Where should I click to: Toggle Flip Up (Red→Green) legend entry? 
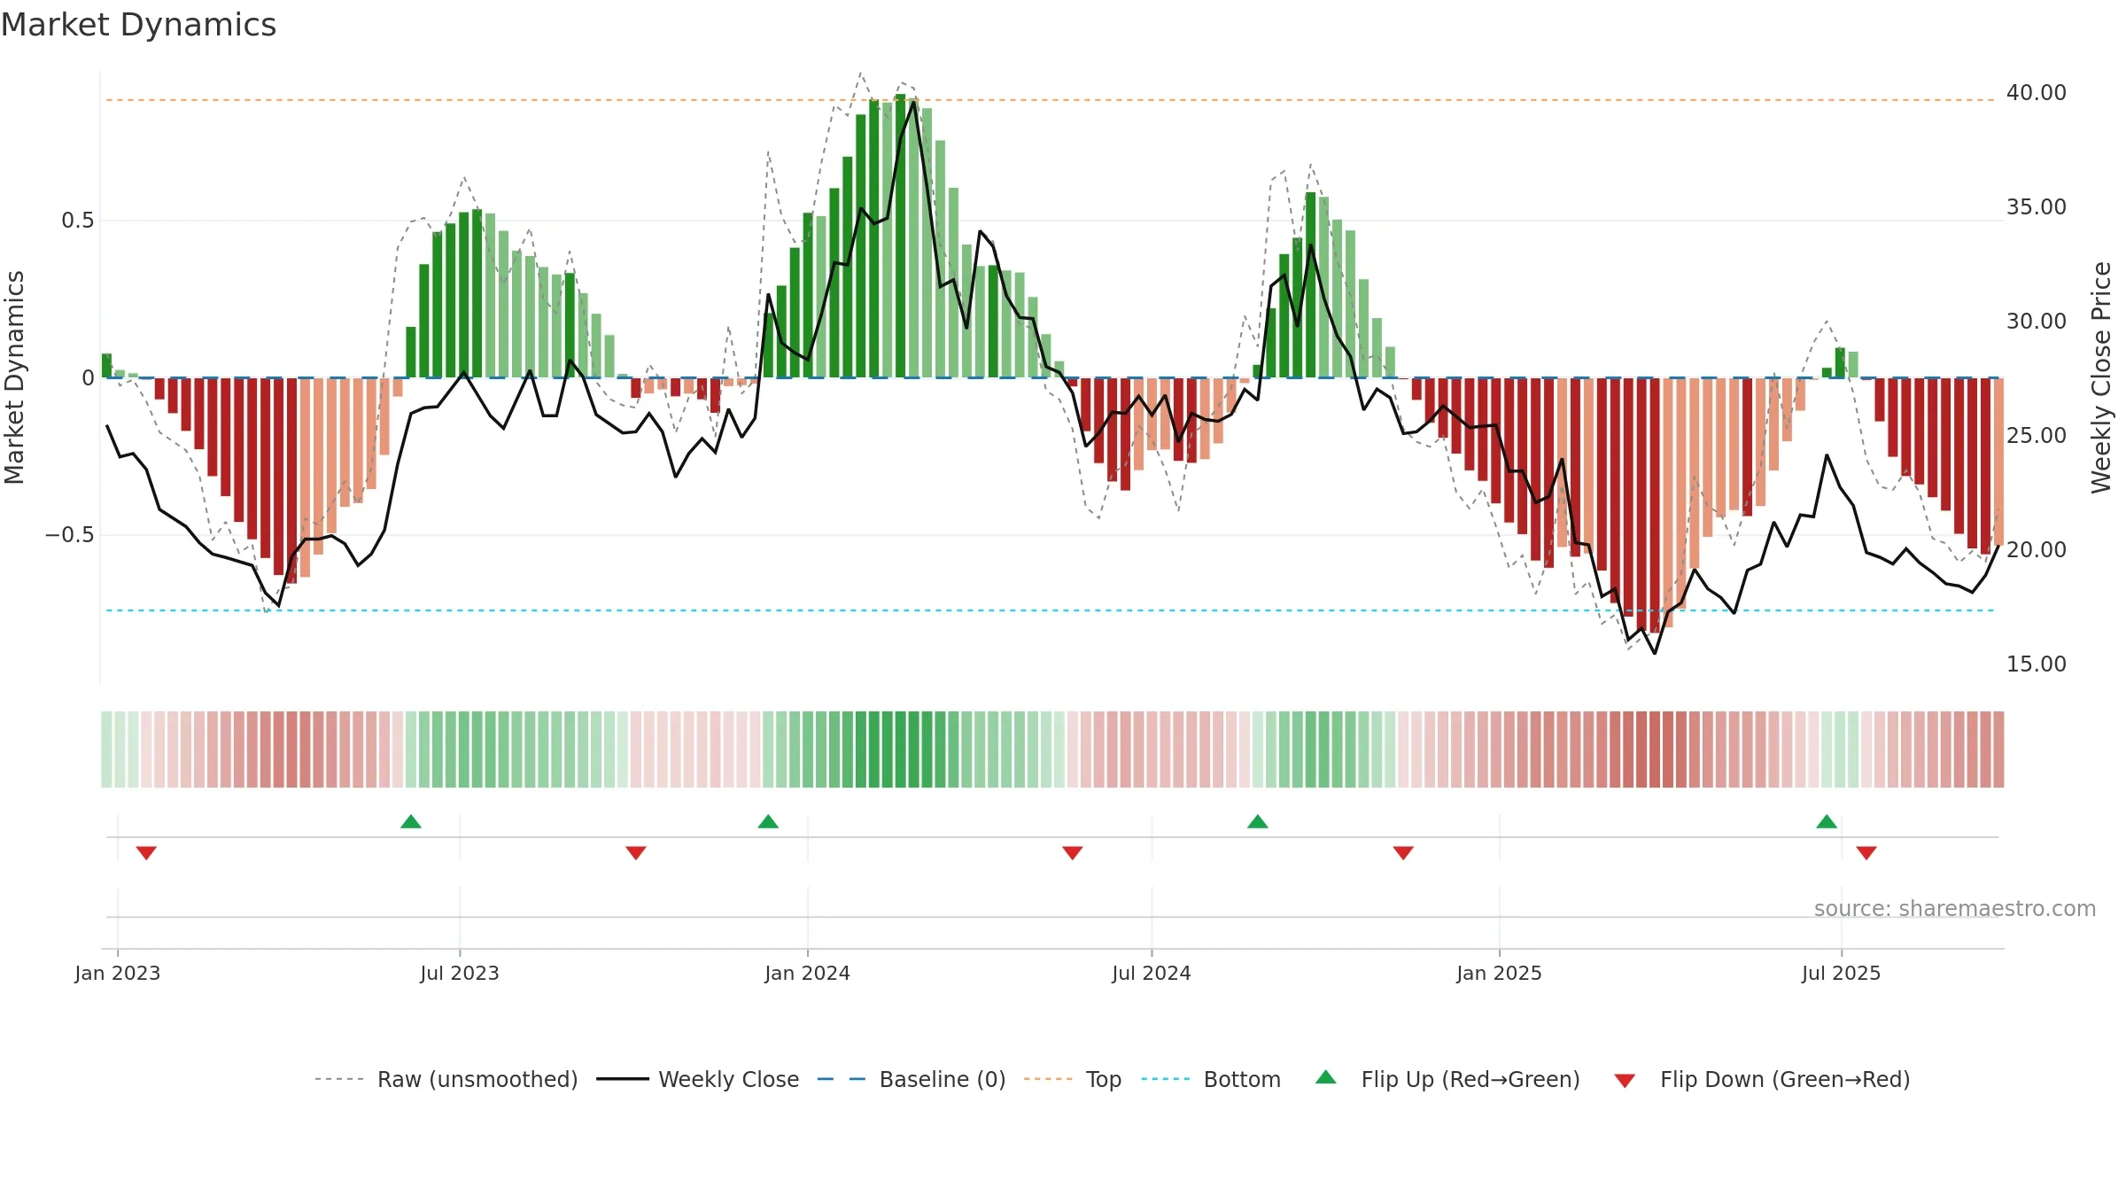[1447, 1079]
